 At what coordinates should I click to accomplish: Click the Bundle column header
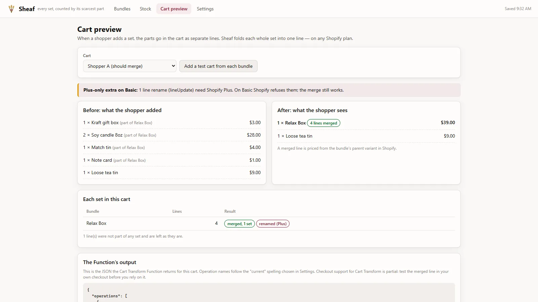(93, 211)
